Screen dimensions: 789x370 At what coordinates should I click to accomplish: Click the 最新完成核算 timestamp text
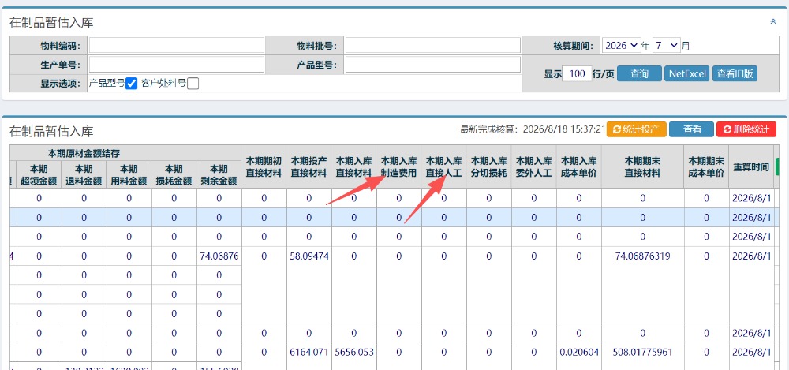[x=533, y=129]
